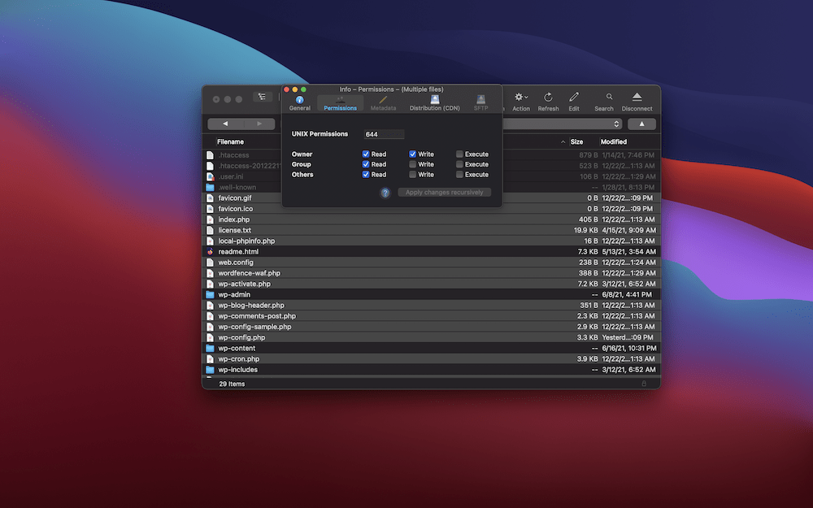Image resolution: width=813 pixels, height=508 pixels.
Task: Uncheck Owner Read permission
Action: tap(366, 154)
